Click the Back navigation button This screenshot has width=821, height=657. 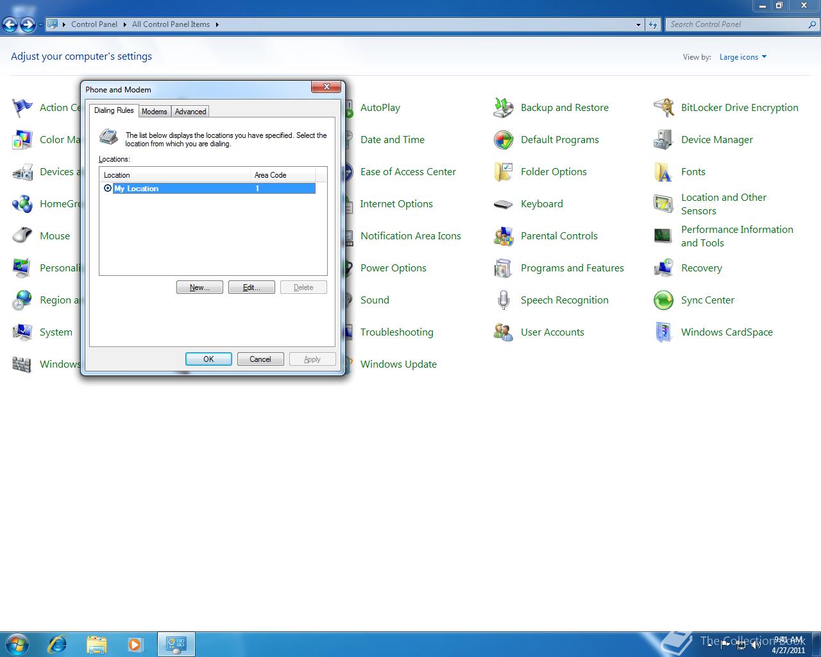[x=10, y=25]
